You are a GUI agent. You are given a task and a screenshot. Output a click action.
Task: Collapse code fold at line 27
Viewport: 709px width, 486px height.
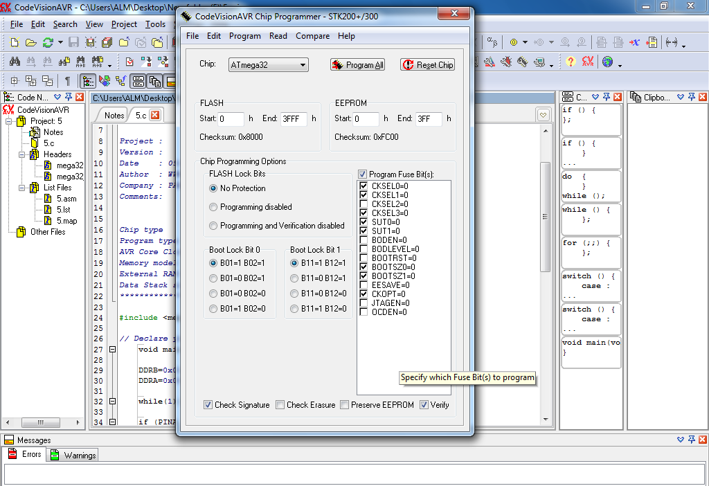coord(113,350)
